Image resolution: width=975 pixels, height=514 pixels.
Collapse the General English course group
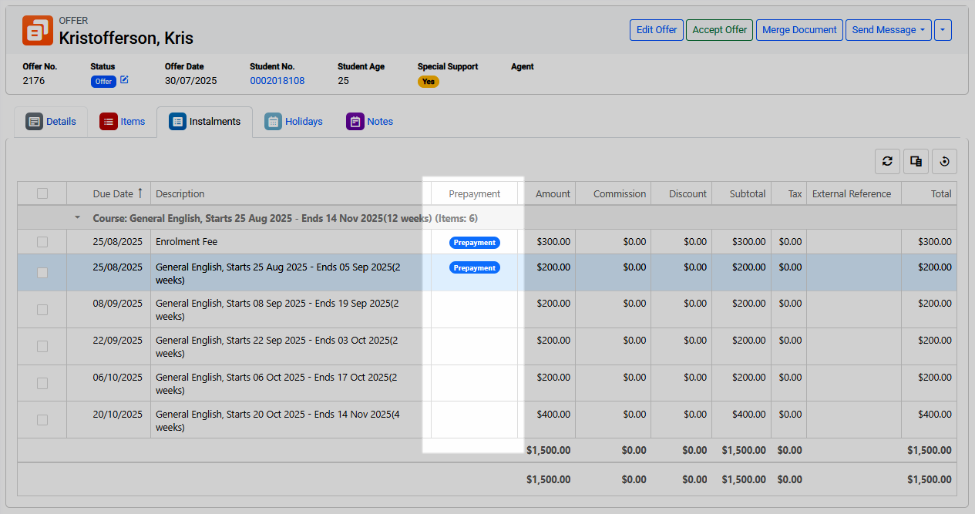point(77,218)
